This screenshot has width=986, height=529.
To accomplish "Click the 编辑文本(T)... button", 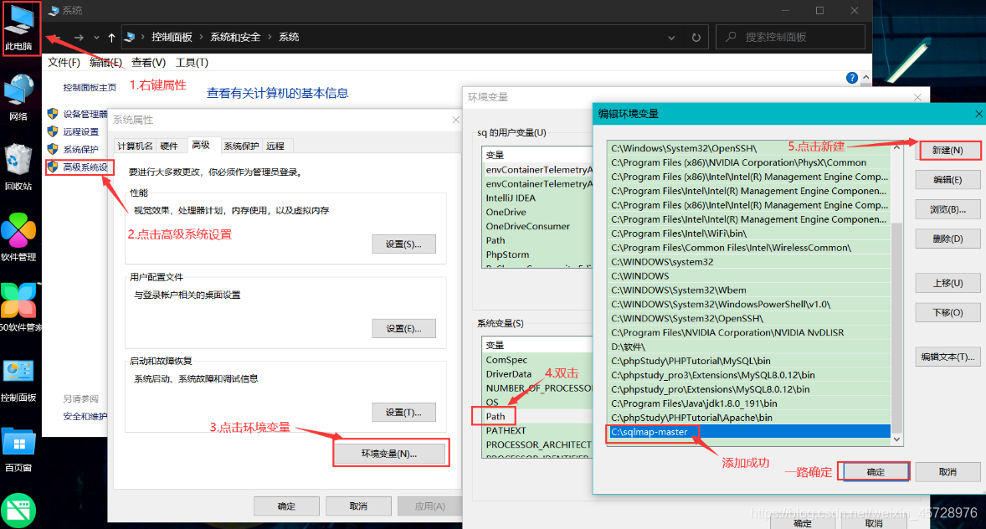I will pyautogui.click(x=947, y=357).
